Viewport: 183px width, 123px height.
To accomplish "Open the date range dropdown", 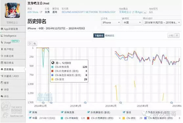I will coord(162,23).
